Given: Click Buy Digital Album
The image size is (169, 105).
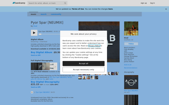Looking at the screenshot, I should (x=41, y=52).
